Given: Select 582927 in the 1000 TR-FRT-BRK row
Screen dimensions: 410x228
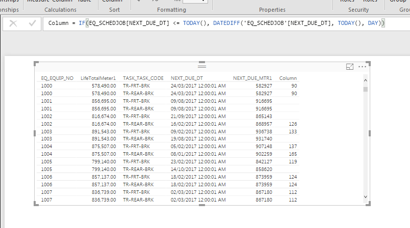Looking at the screenshot, I should click(264, 86).
